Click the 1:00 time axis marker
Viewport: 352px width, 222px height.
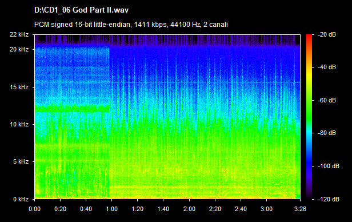[111, 209]
